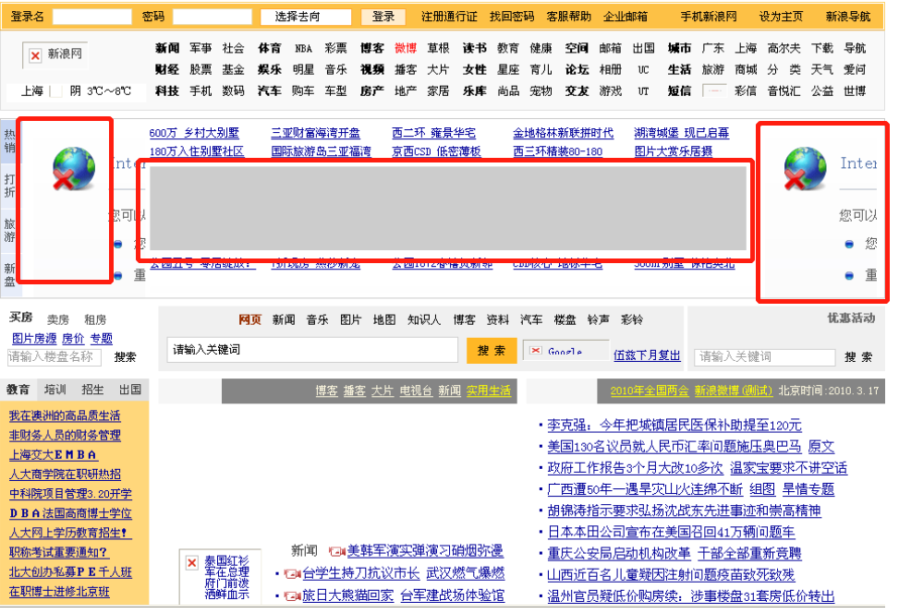Click 搜索 beside the 优惠活动 field
899x613 pixels.
(x=858, y=357)
